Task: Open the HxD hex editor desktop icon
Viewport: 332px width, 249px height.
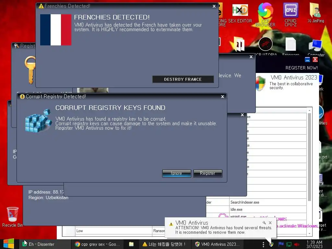Action: [240, 13]
